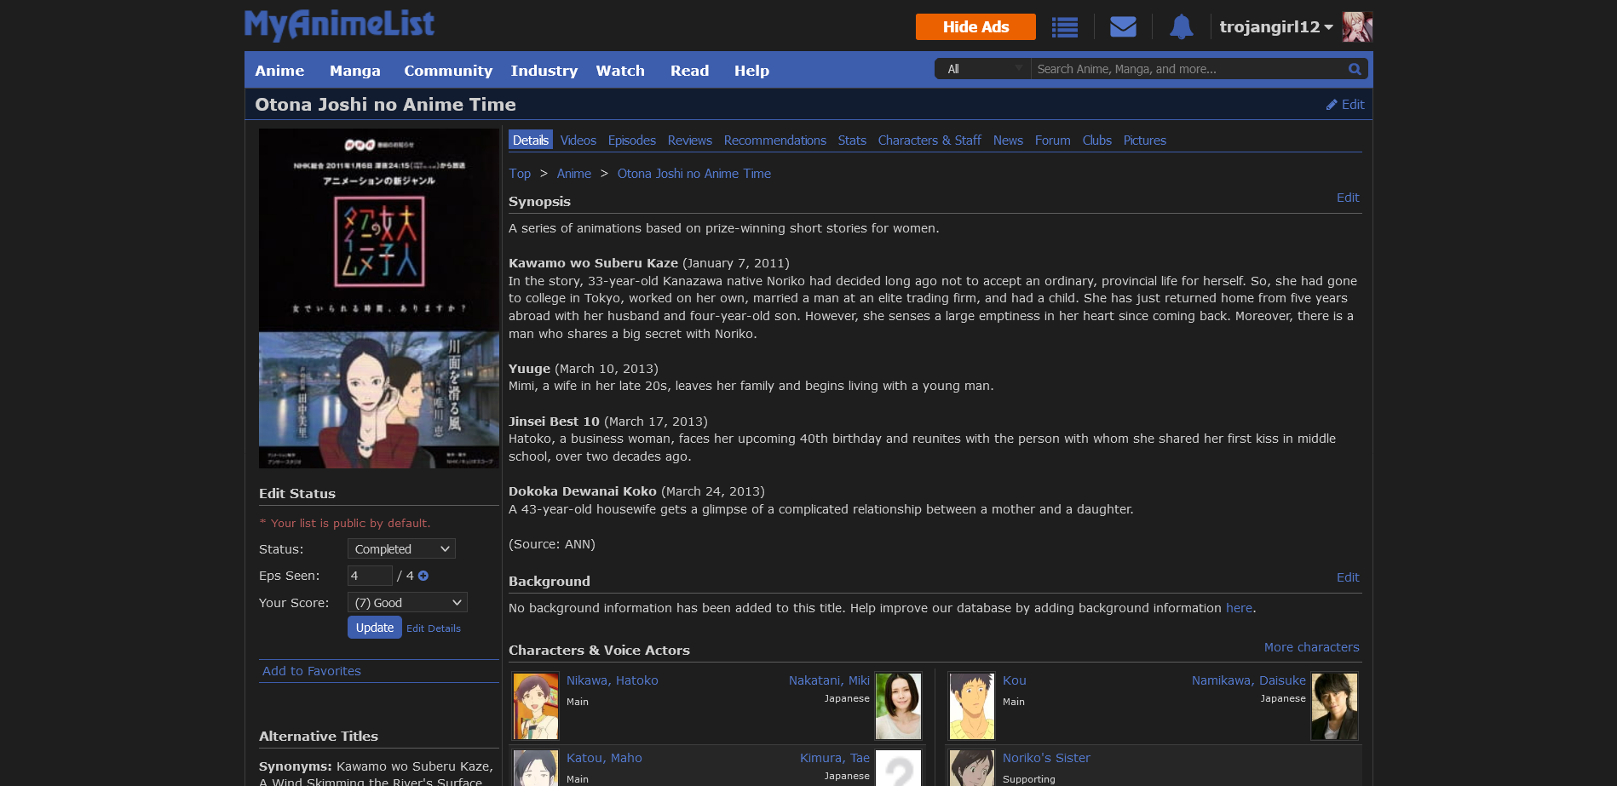Switch to the Episodes tab
Image resolution: width=1617 pixels, height=786 pixels.
(631, 141)
